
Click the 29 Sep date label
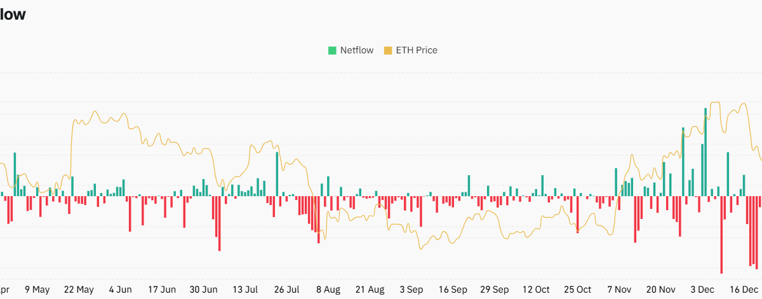494,289
